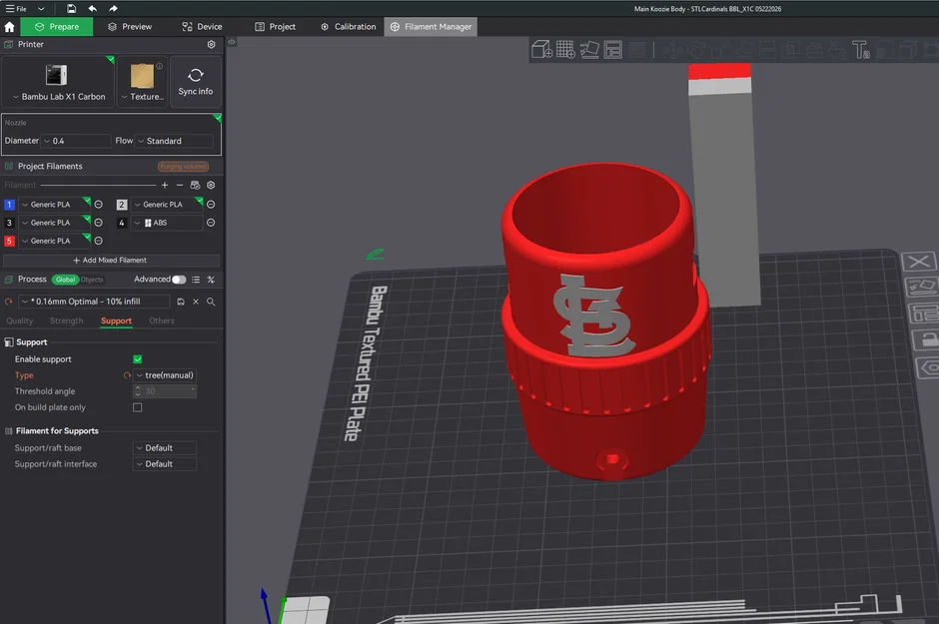Open the 0.16mm Optimal process preset dropdown

(94, 302)
